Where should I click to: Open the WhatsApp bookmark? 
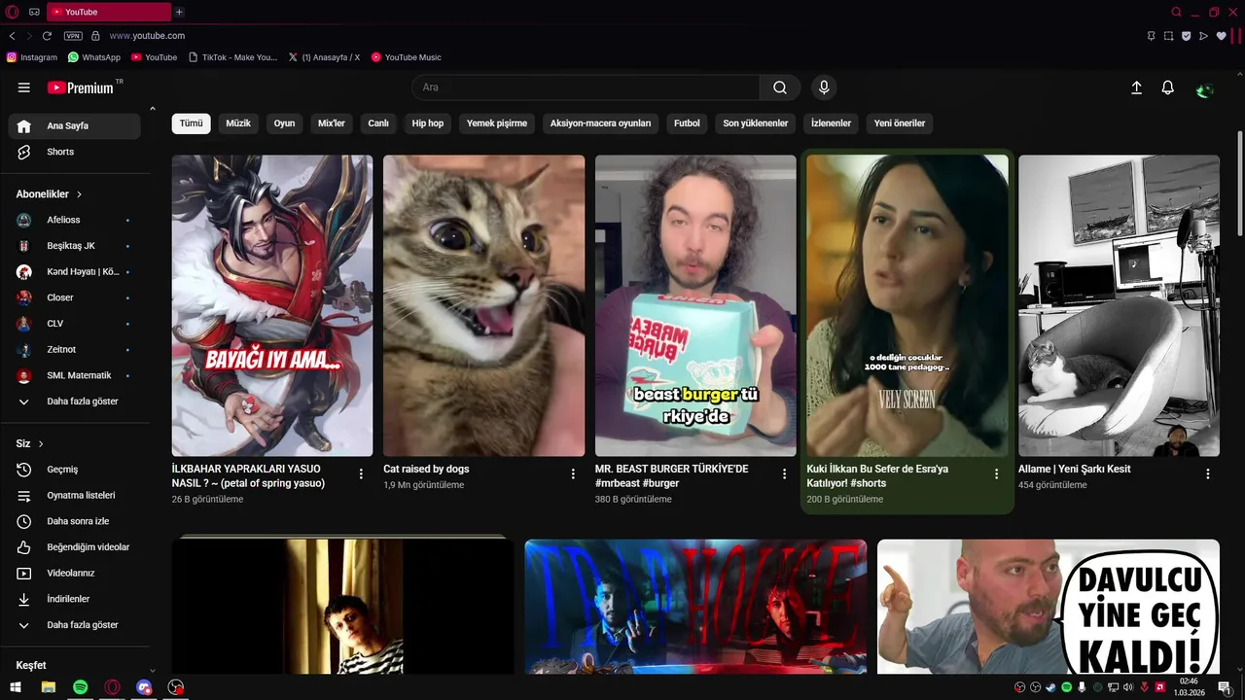(94, 57)
